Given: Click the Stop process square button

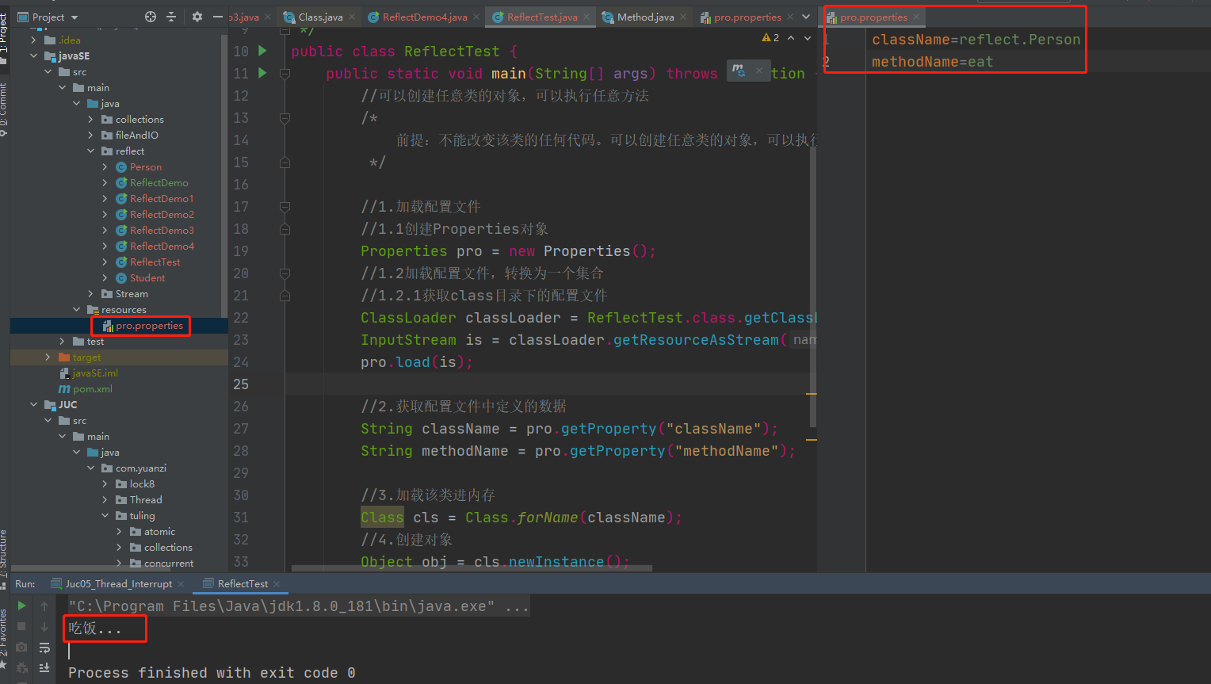Looking at the screenshot, I should point(21,626).
